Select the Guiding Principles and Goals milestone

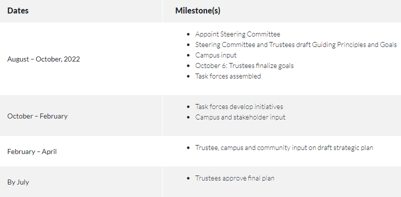(x=296, y=45)
